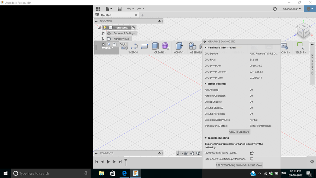Select the Create Form purple mesh icon
The image size is (316, 178).
165,46
